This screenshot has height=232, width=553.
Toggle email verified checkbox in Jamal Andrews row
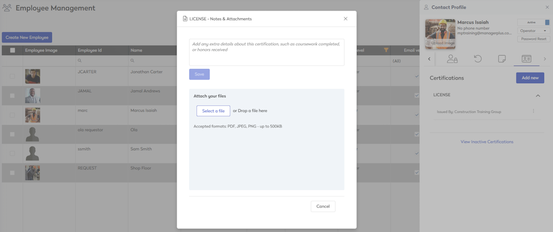[x=417, y=95]
